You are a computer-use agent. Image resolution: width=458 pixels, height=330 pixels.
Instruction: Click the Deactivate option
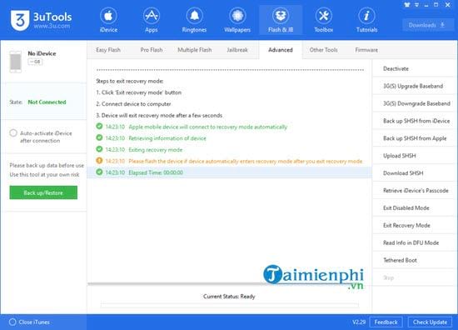pyautogui.click(x=415, y=68)
